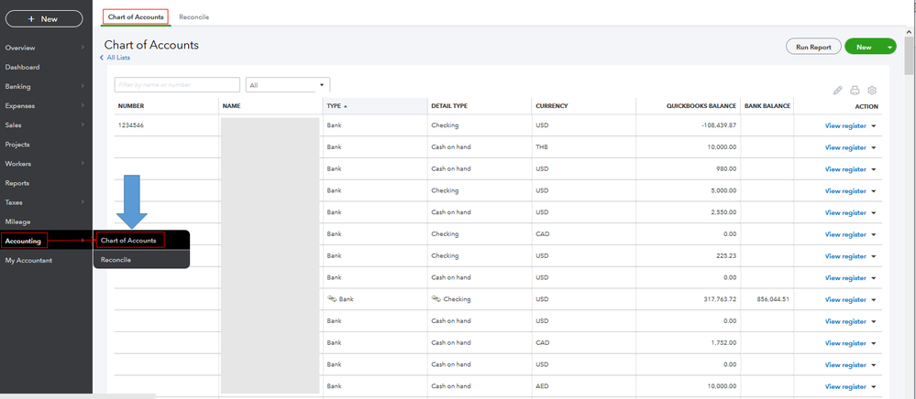
Task: Select Reconcile in Accounting flyout menu
Action: pyautogui.click(x=116, y=260)
